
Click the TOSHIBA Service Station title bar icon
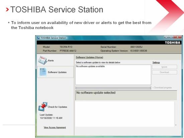tap(38, 38)
